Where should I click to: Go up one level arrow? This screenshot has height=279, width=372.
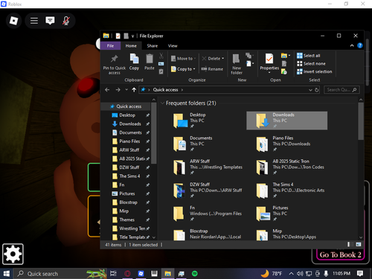point(134,90)
